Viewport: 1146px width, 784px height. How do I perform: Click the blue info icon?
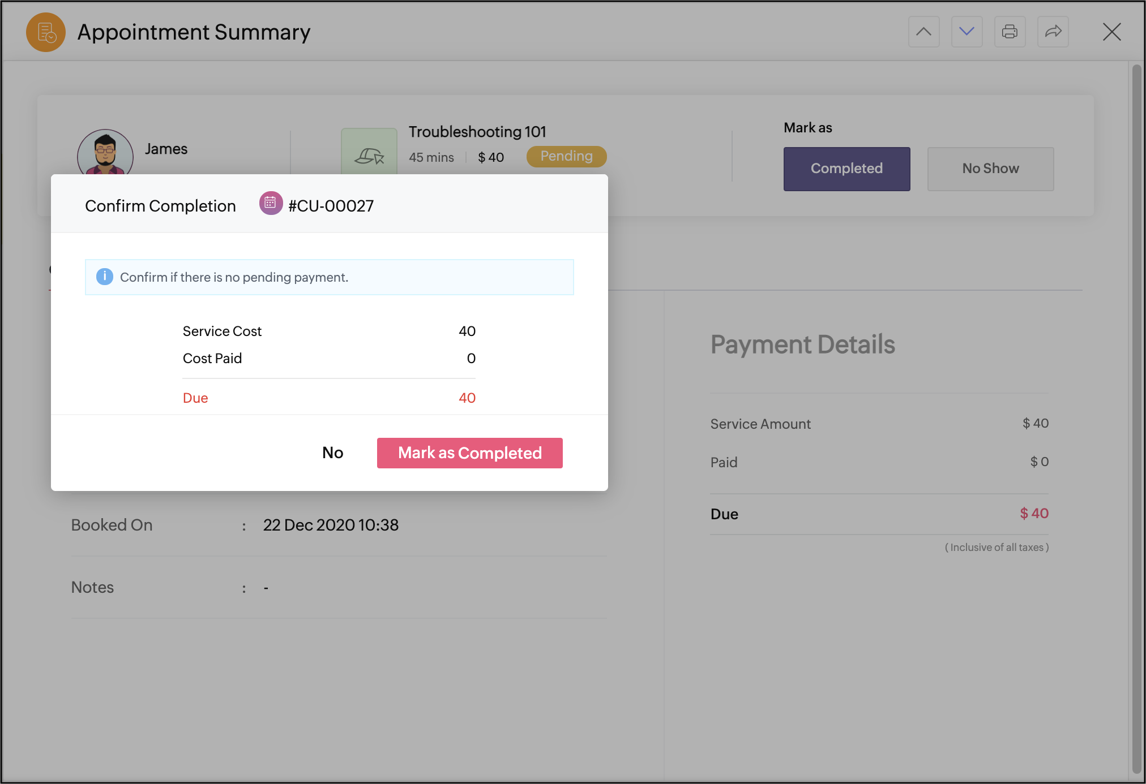click(105, 277)
